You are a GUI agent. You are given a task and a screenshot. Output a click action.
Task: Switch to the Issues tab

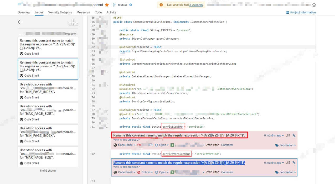tap(39, 12)
